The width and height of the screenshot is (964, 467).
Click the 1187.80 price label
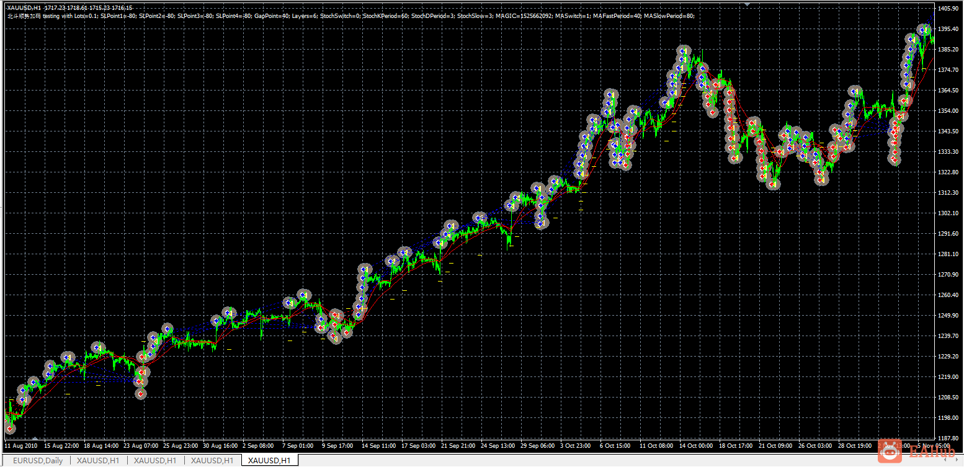(950, 438)
